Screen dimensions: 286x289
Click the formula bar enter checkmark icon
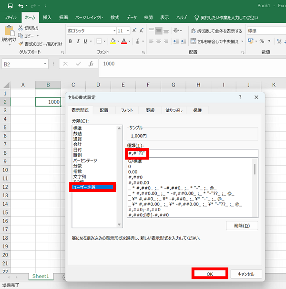point(78,64)
